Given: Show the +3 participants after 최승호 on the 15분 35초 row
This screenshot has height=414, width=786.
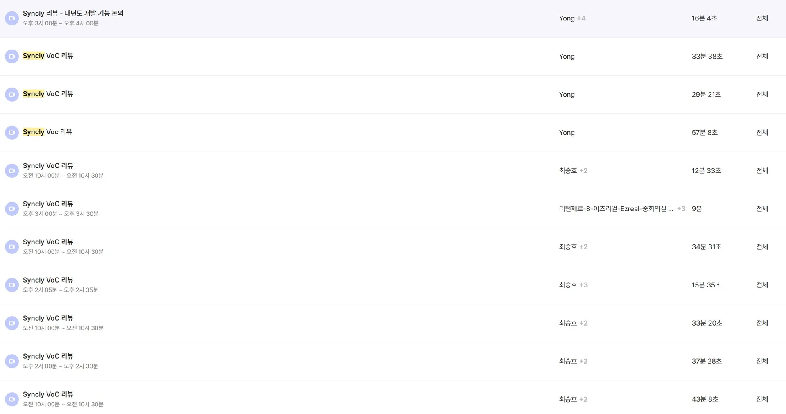Looking at the screenshot, I should coord(583,285).
